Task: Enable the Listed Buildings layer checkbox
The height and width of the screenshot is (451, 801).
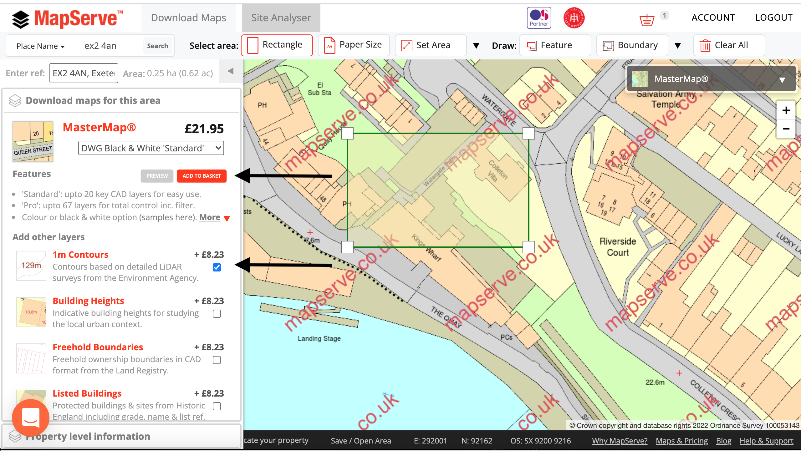Action: pos(217,406)
